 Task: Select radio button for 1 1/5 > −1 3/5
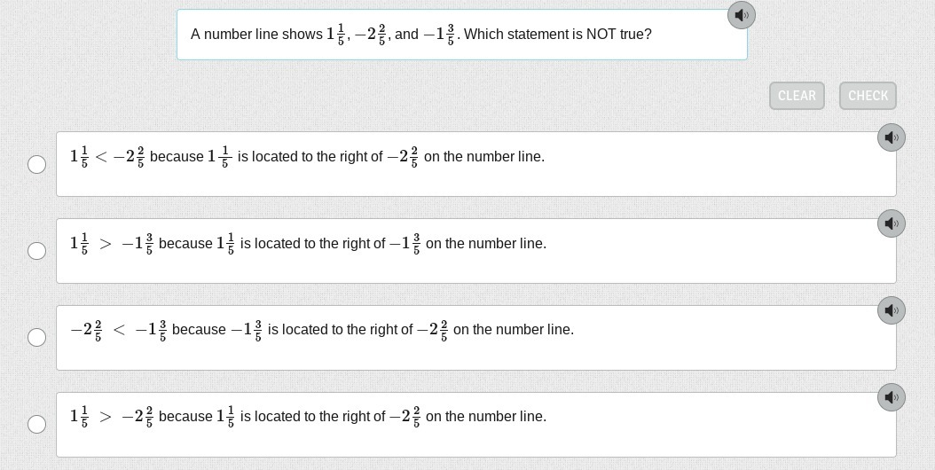(x=37, y=251)
